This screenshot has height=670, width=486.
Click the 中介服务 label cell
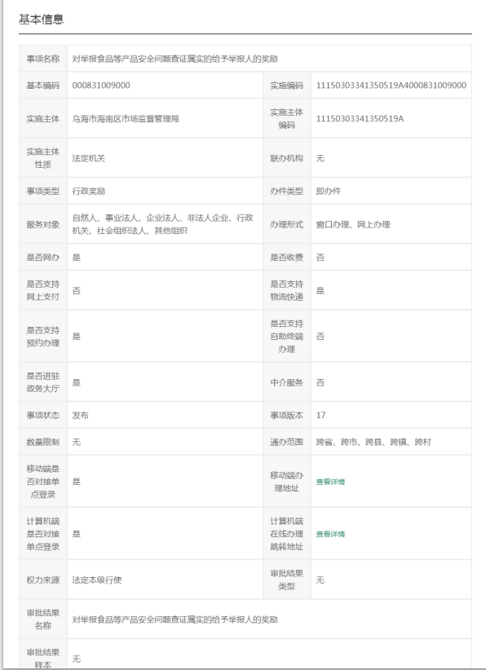(x=287, y=382)
